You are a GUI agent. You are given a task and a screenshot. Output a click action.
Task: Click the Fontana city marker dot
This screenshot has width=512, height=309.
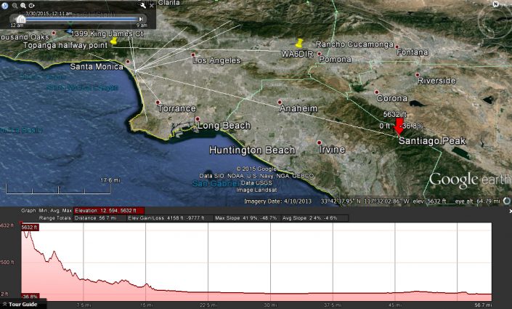397,47
